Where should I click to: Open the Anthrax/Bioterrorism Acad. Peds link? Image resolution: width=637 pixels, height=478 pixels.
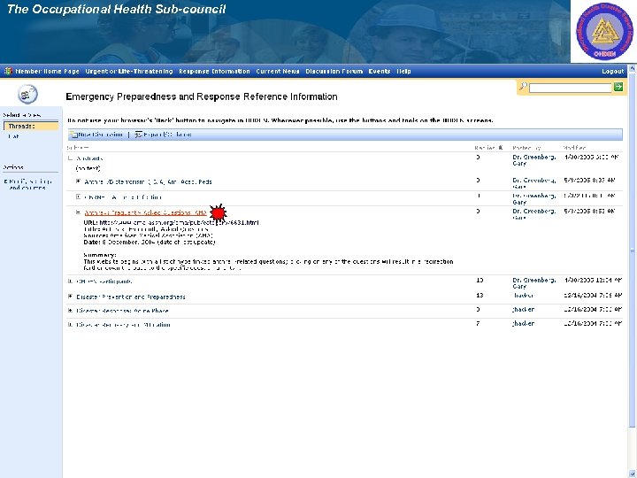149,181
